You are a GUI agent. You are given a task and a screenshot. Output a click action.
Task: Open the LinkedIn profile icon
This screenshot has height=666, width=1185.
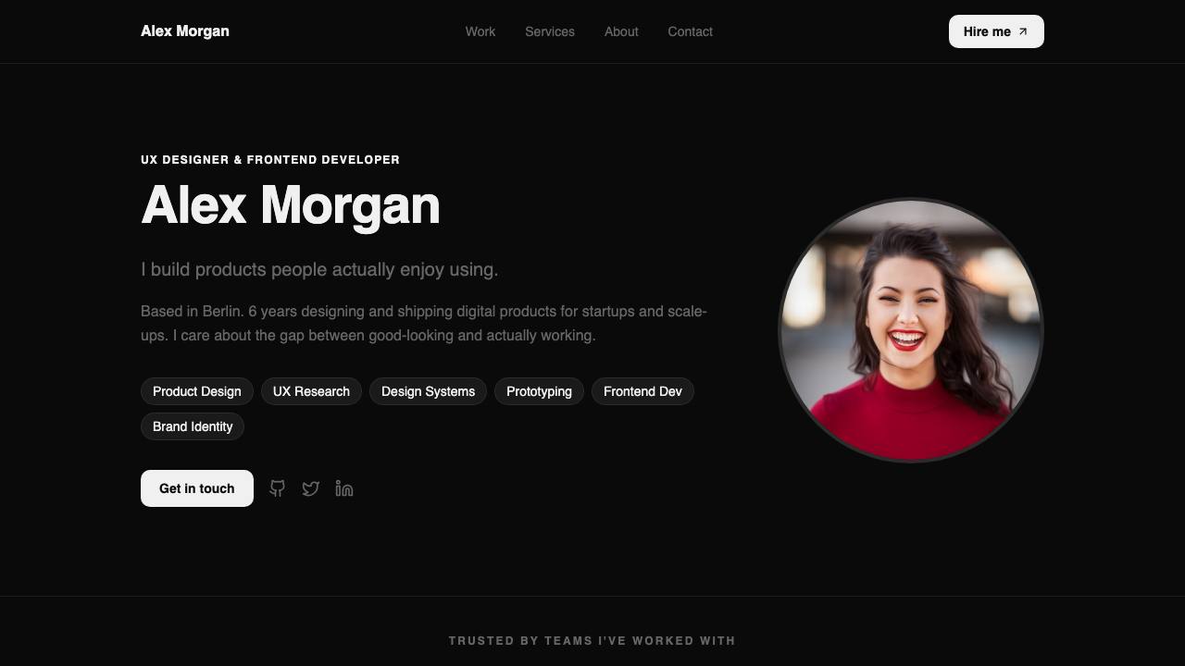point(344,488)
